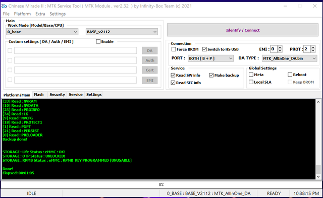This screenshot has height=198, width=323.
Task: Switch to the Security tab
Action: click(57, 94)
